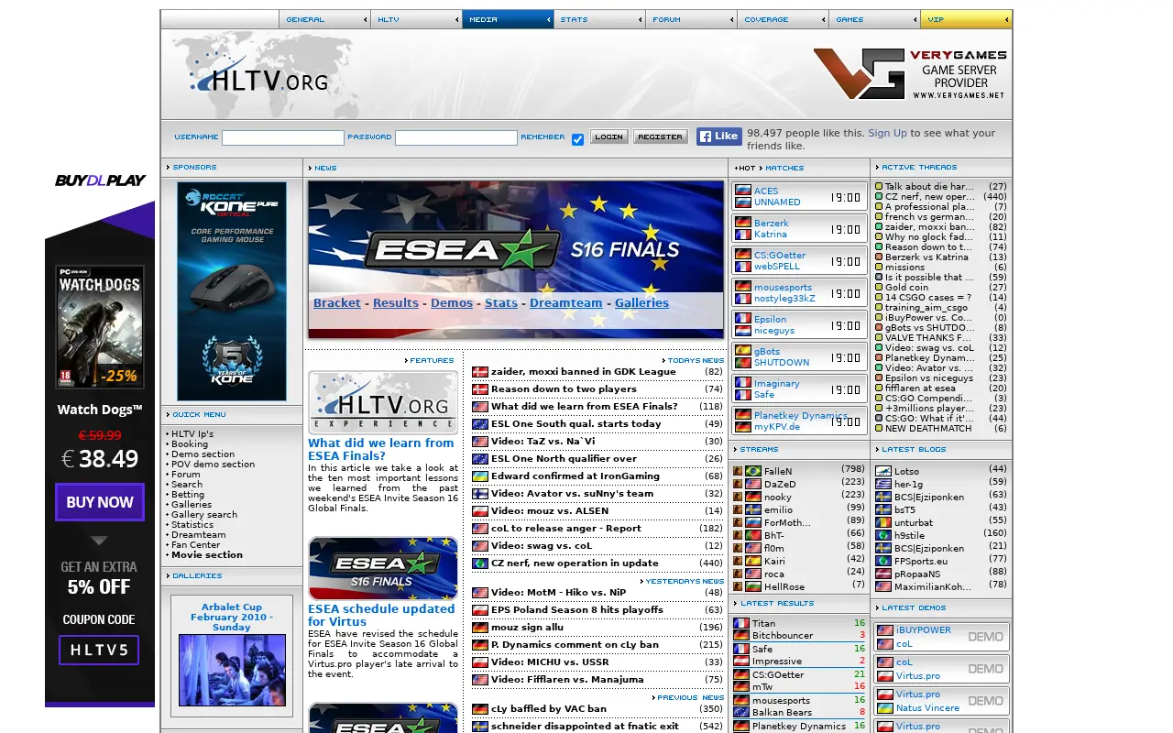Focus the Password input field
This screenshot has height=733, width=1173.
pyautogui.click(x=456, y=137)
